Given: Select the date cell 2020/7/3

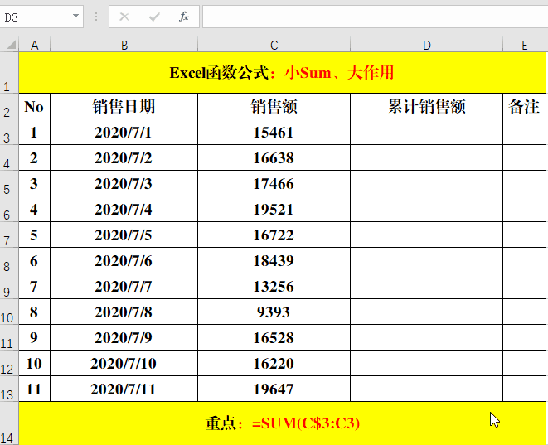Looking at the screenshot, I should click(x=124, y=183).
